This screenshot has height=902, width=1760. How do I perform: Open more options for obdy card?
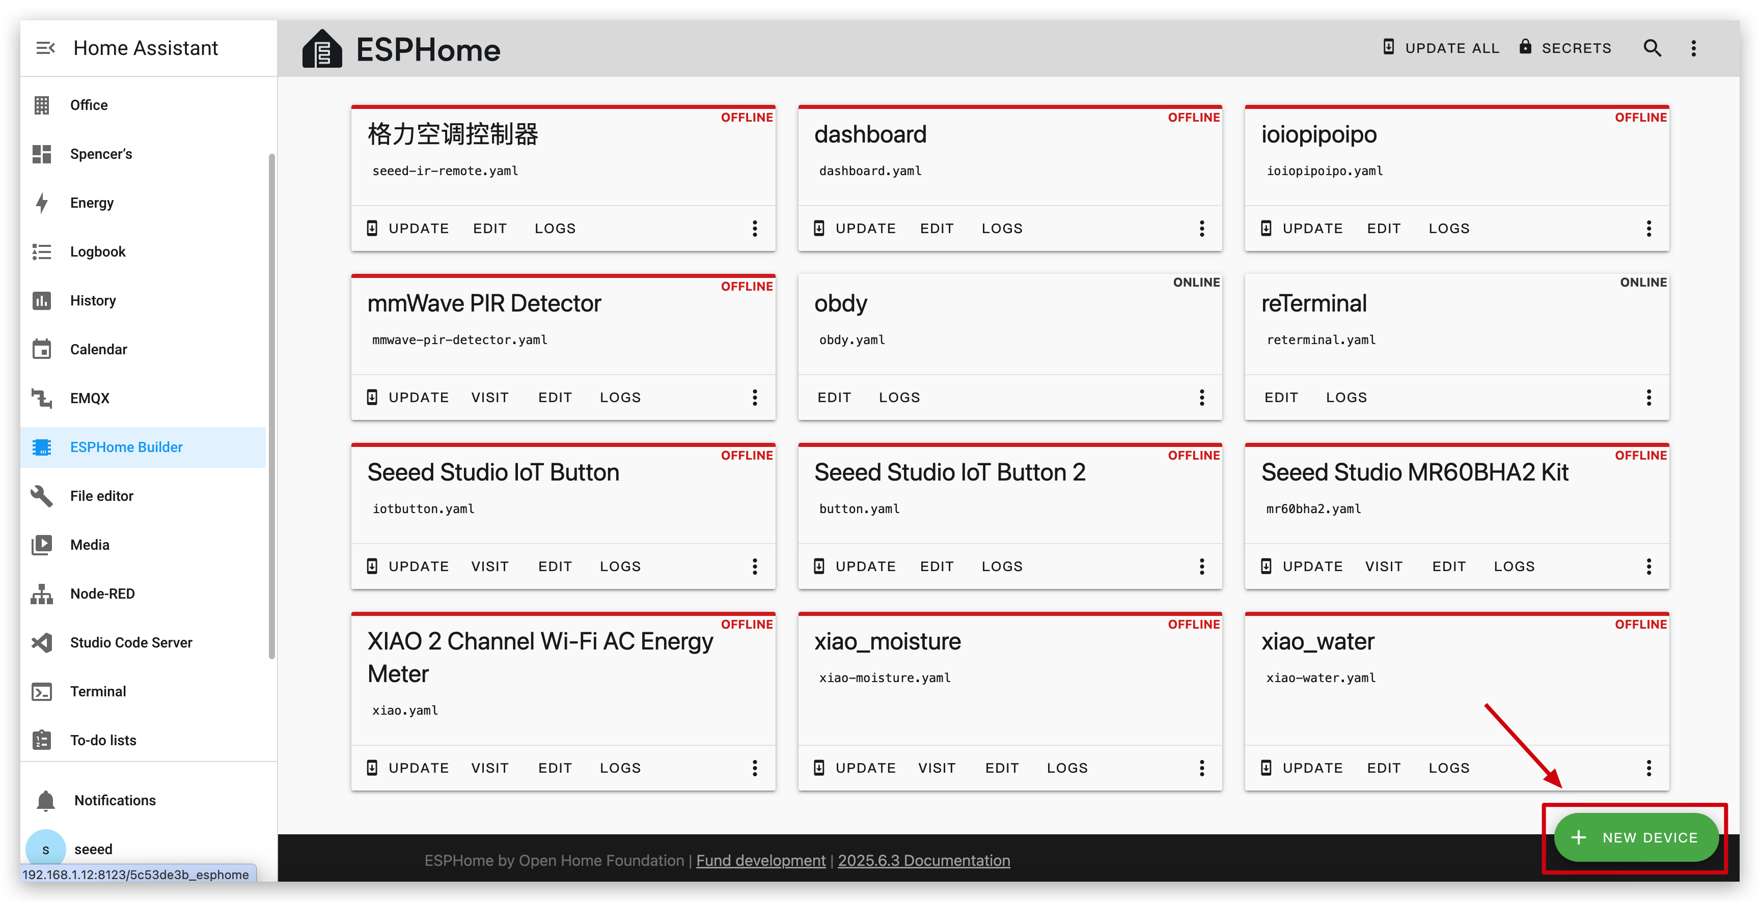click(x=1201, y=398)
